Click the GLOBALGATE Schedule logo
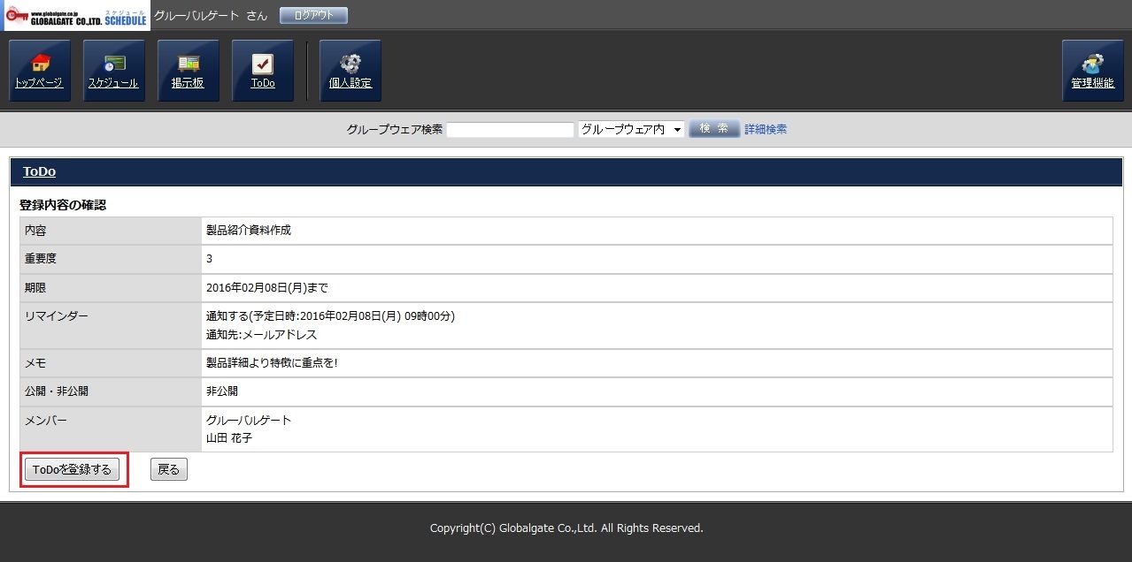This screenshot has width=1132, height=562. 76,16
